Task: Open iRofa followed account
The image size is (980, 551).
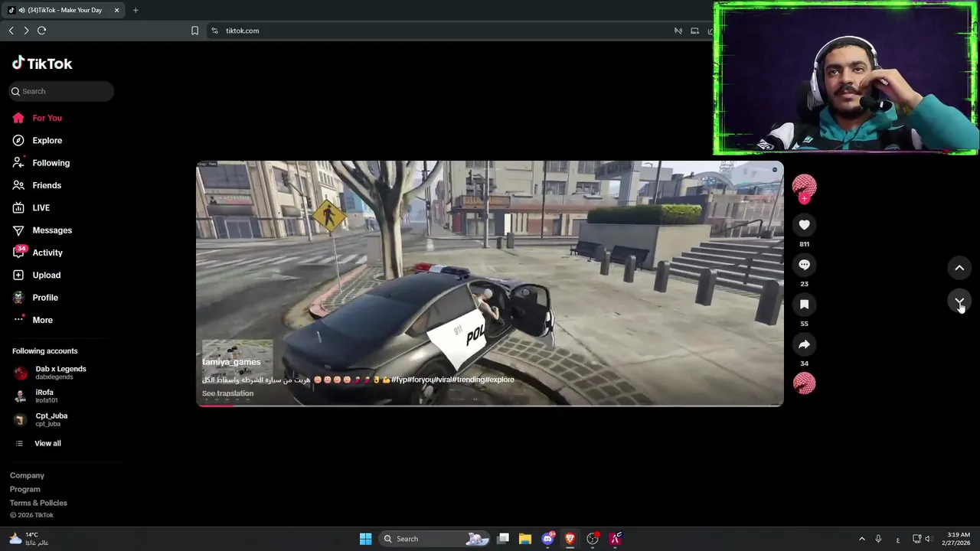Action: [36, 396]
